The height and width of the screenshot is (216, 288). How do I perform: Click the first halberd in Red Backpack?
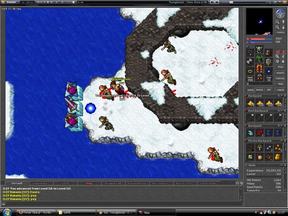coord(250,118)
